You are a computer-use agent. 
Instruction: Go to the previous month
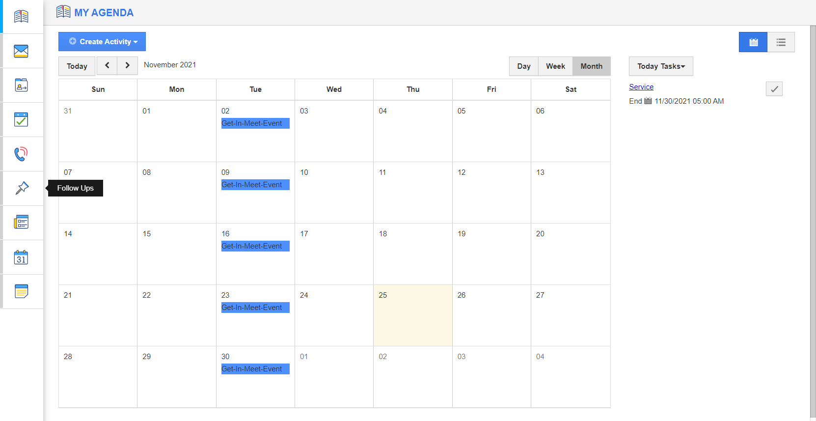click(107, 65)
